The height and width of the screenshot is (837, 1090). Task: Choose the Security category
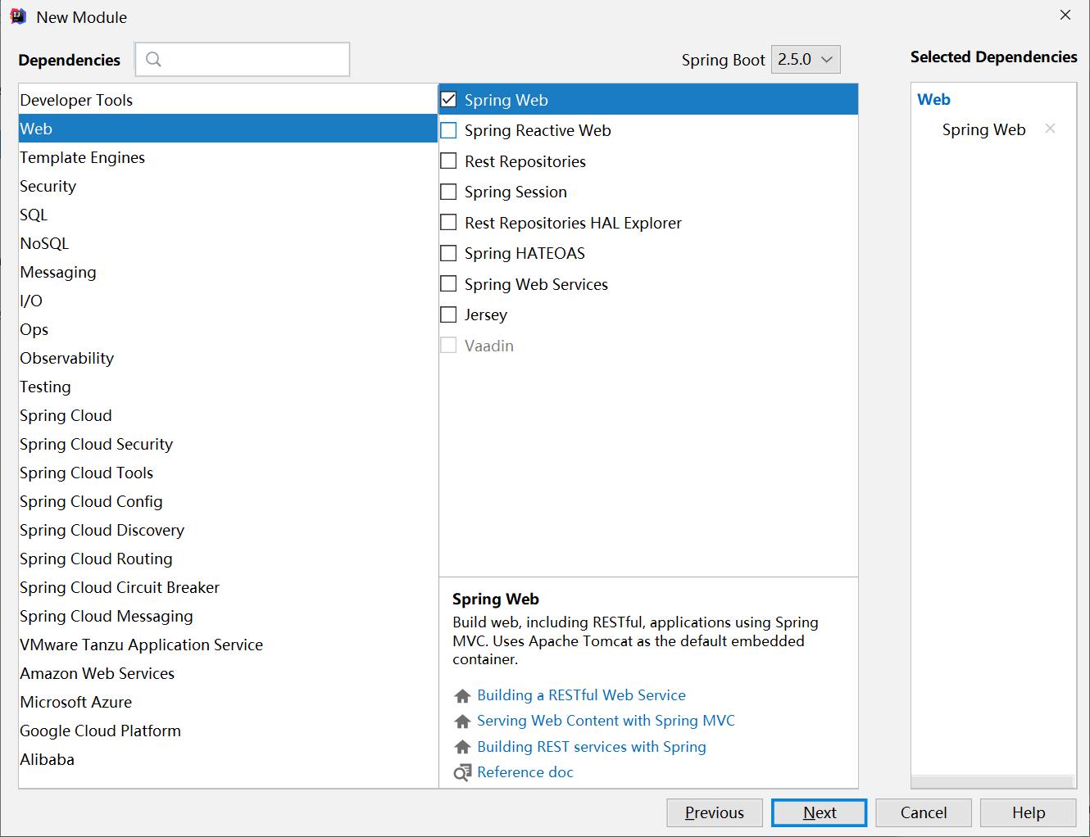tap(228, 186)
